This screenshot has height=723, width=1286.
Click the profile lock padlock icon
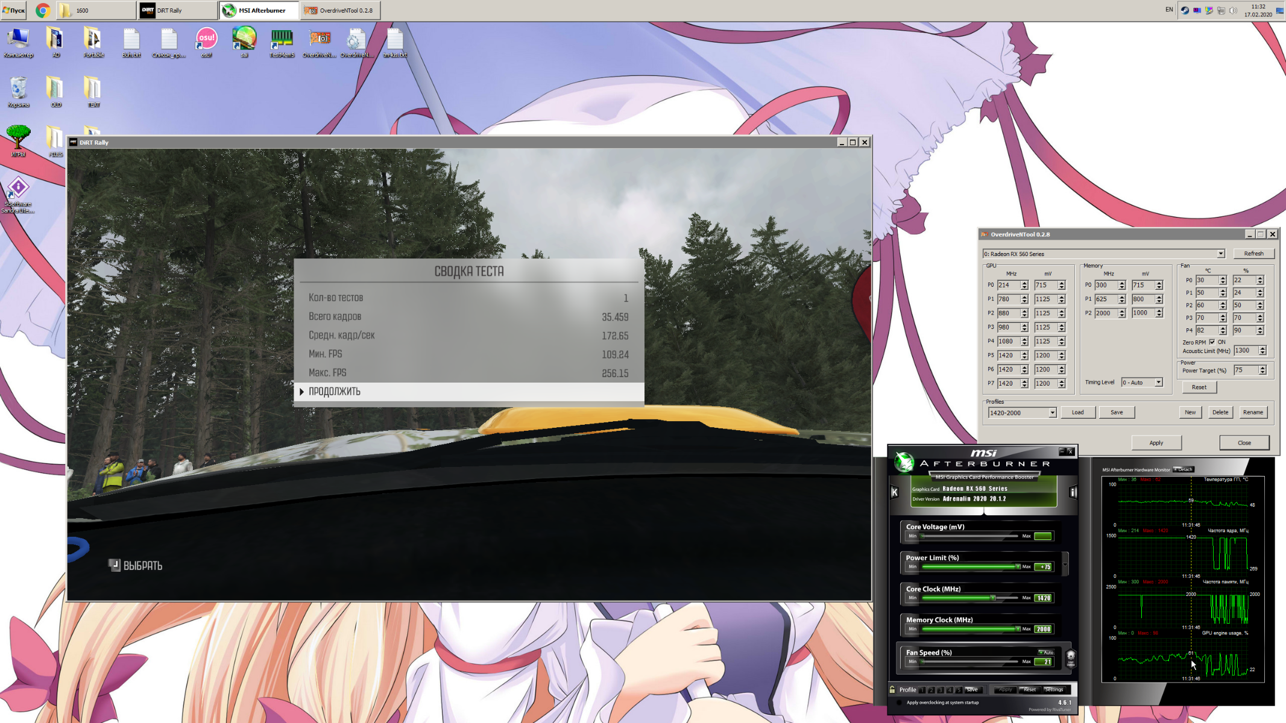tap(892, 689)
